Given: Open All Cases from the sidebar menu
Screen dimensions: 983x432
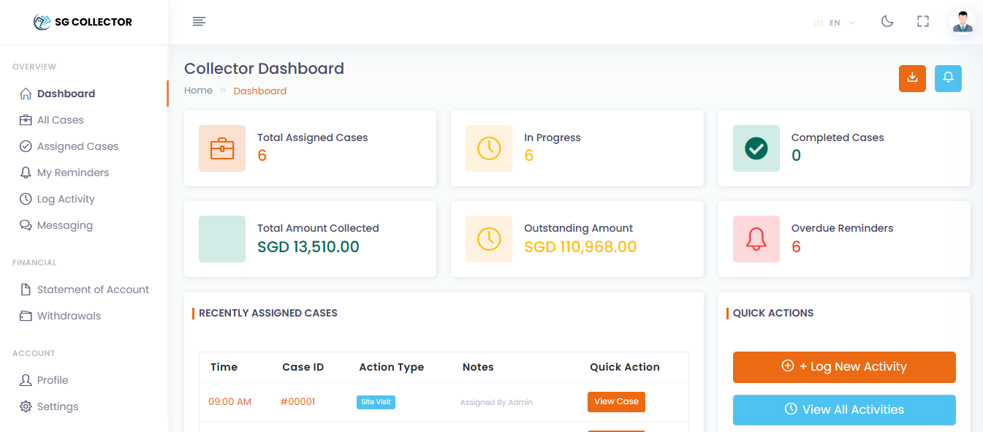Looking at the screenshot, I should [59, 119].
